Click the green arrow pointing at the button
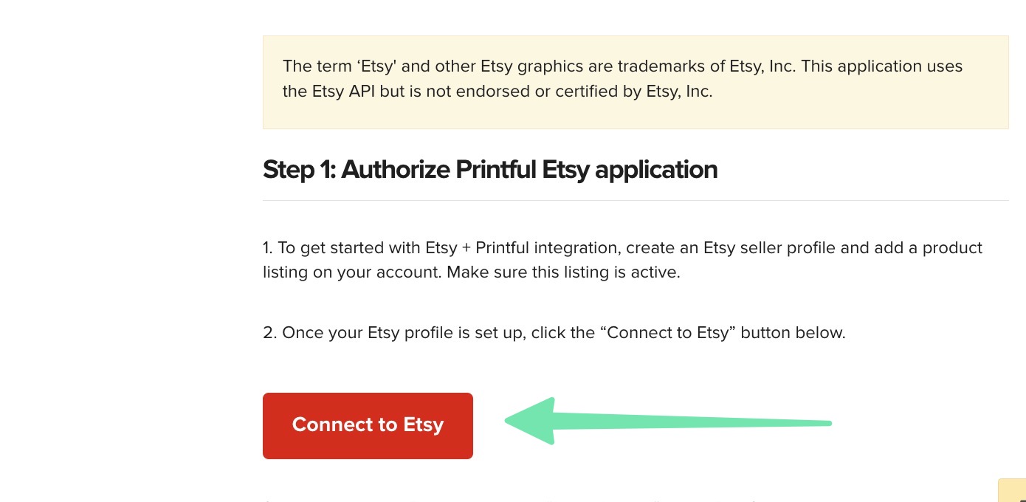 [x=664, y=423]
